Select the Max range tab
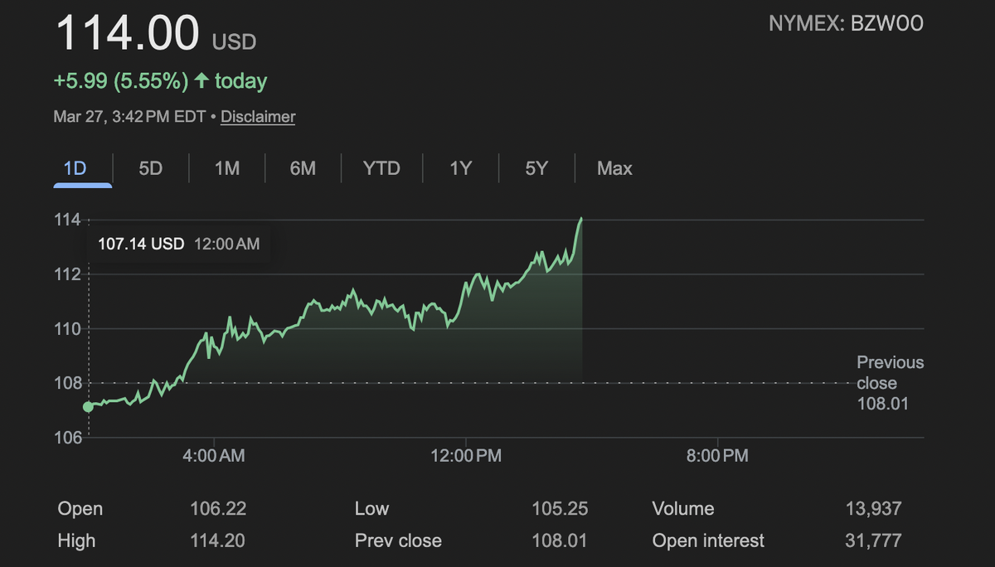The image size is (995, 567). pos(614,168)
